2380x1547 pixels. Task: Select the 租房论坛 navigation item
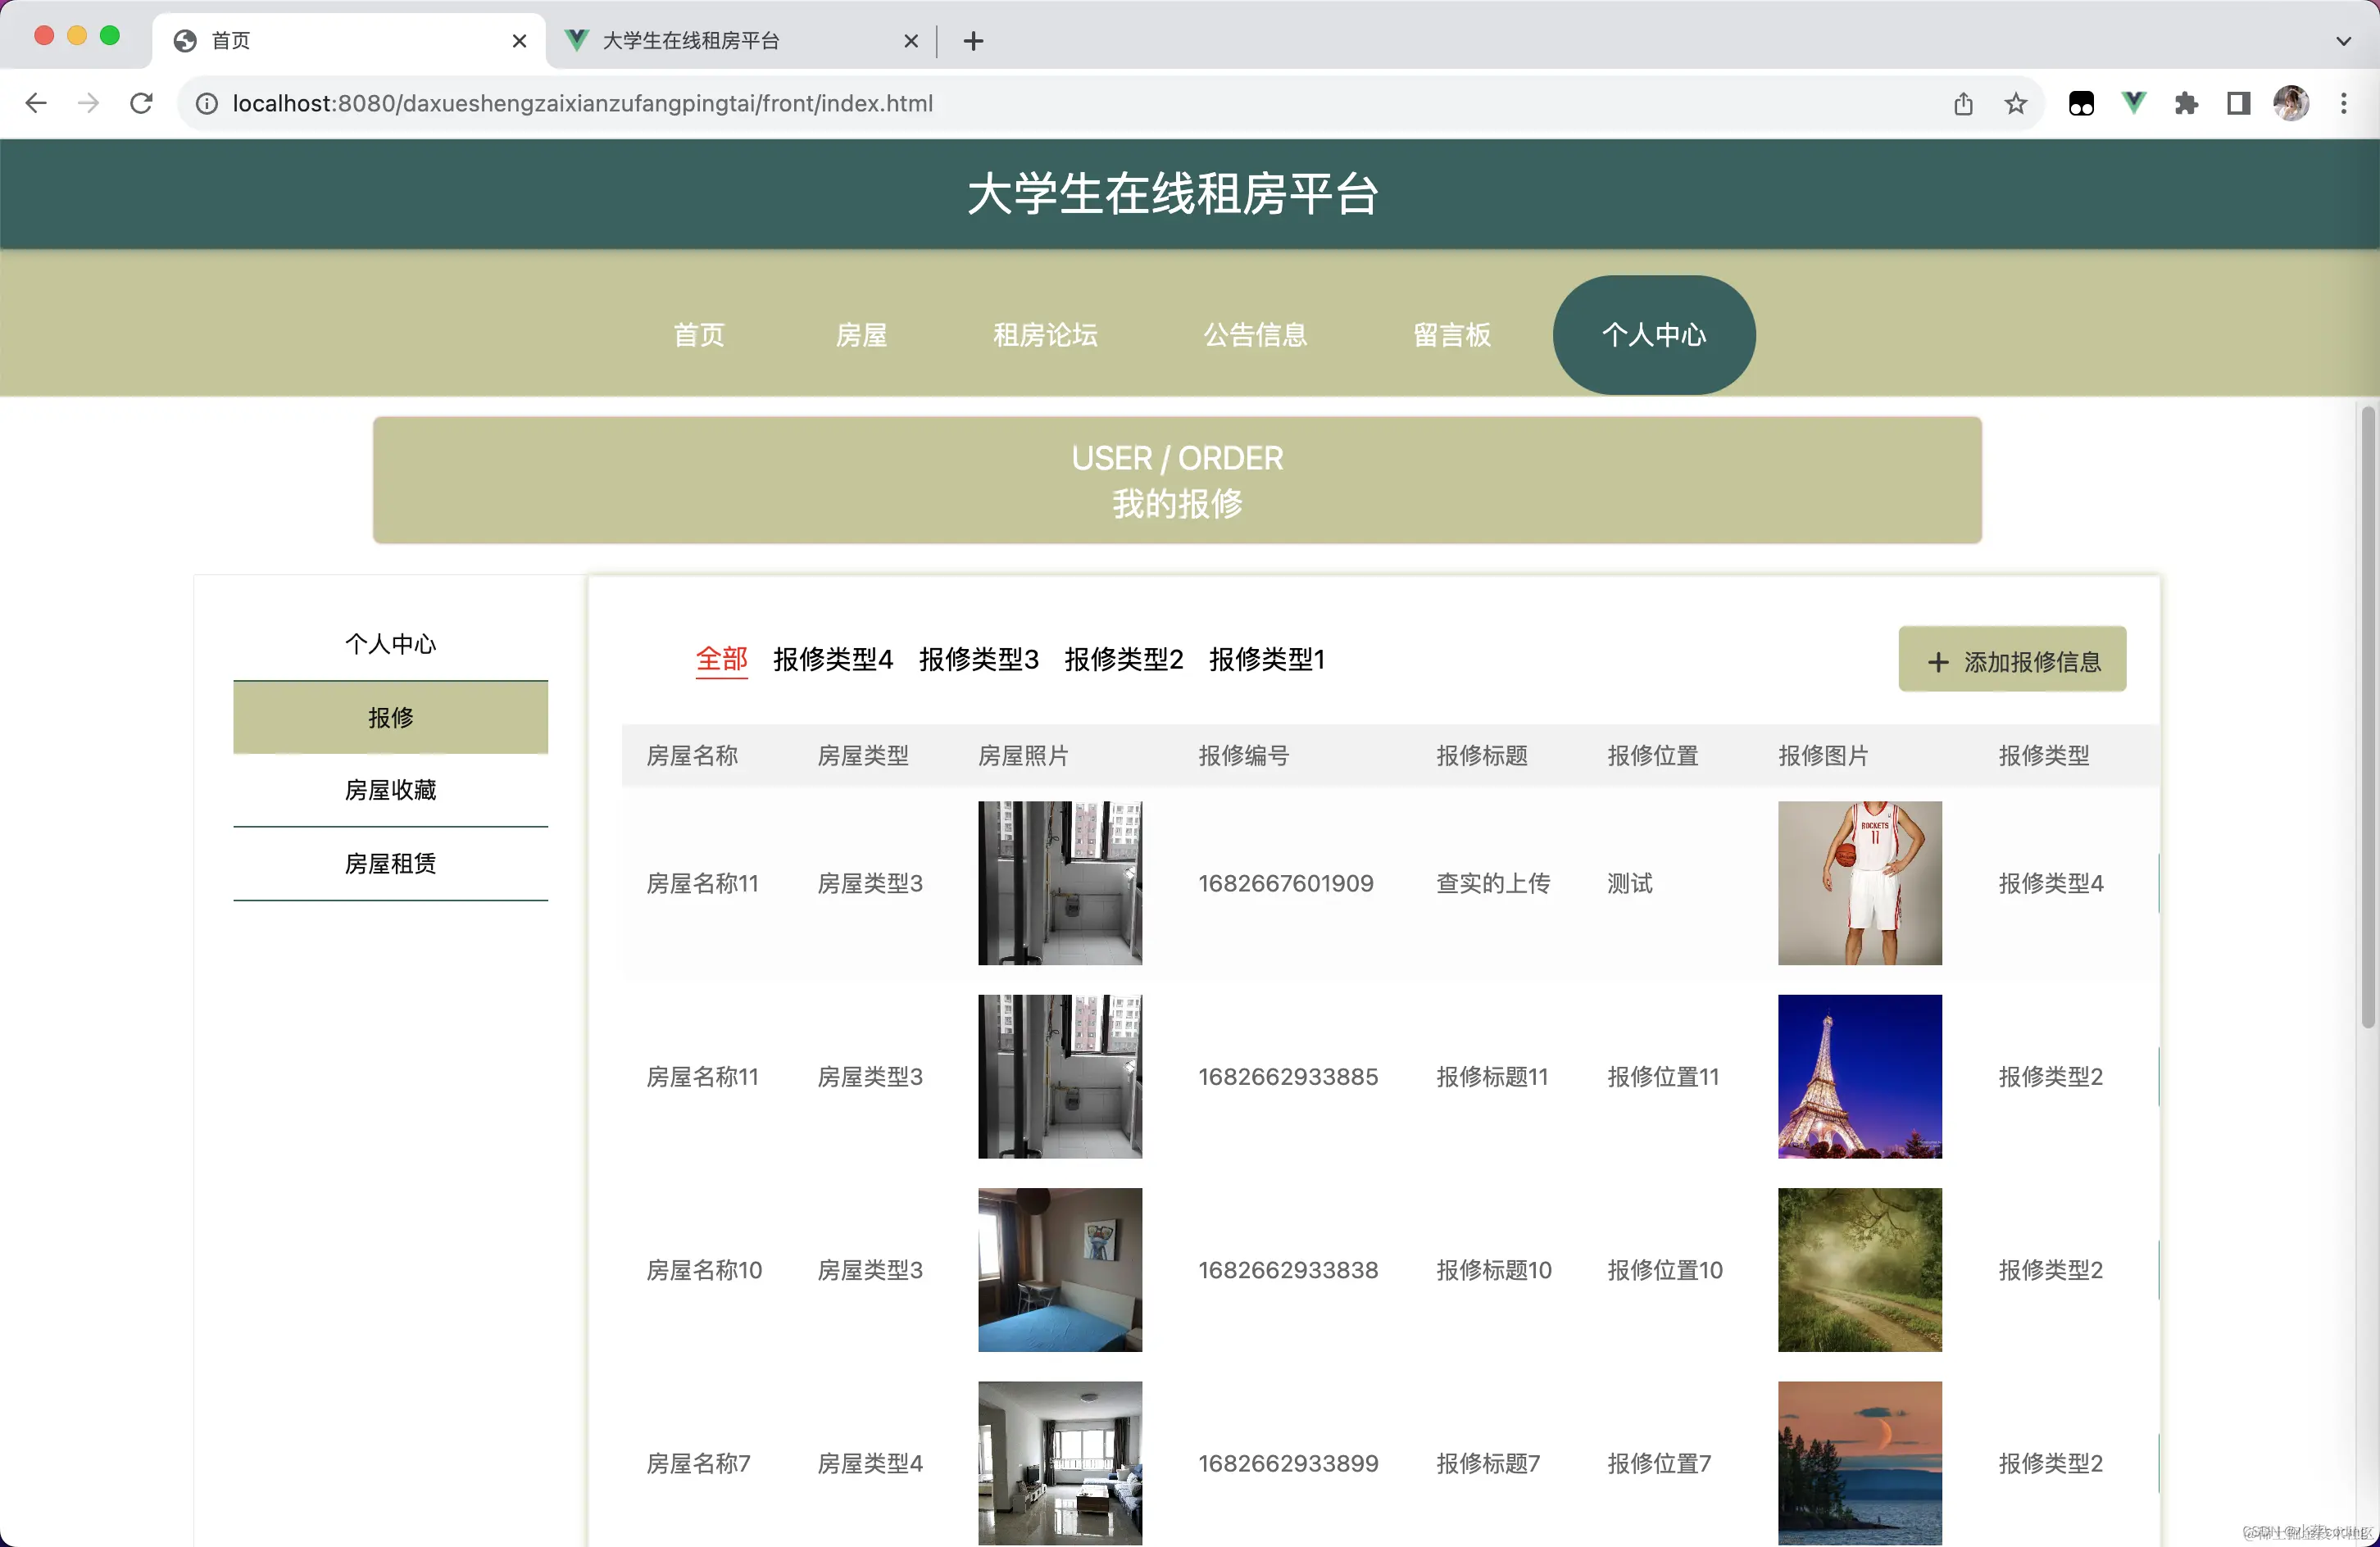click(1045, 335)
